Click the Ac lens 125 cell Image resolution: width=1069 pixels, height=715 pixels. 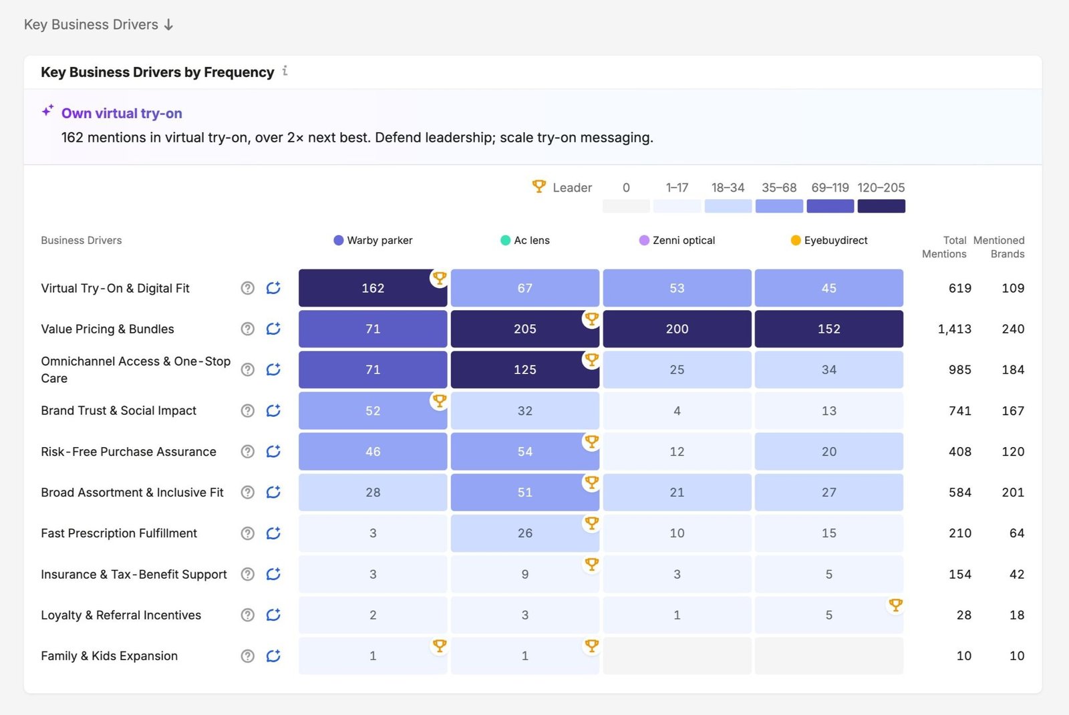click(525, 370)
